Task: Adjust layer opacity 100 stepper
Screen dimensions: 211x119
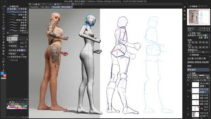Action: point(209,75)
